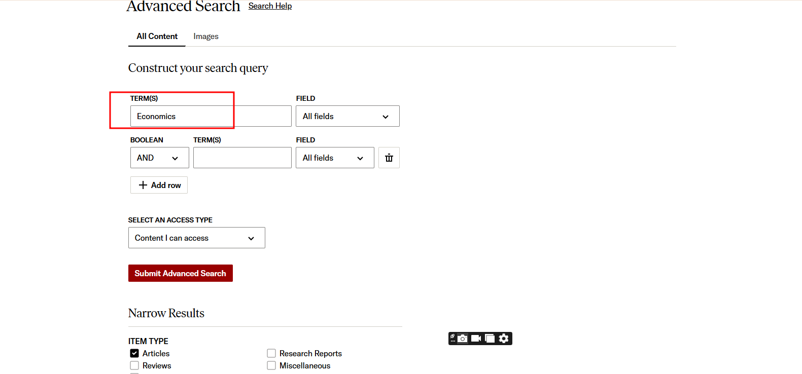Switch to the Images tab
Screen dimensions: 802x374
coord(205,36)
